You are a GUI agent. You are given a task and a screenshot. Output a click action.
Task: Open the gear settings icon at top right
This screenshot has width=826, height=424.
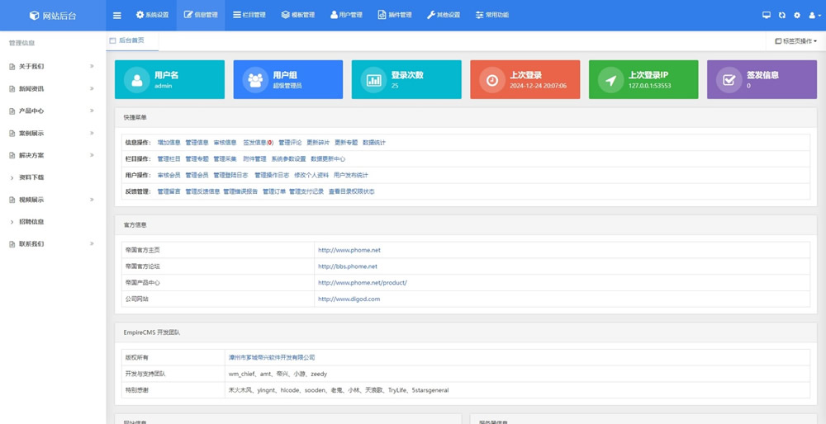(797, 15)
